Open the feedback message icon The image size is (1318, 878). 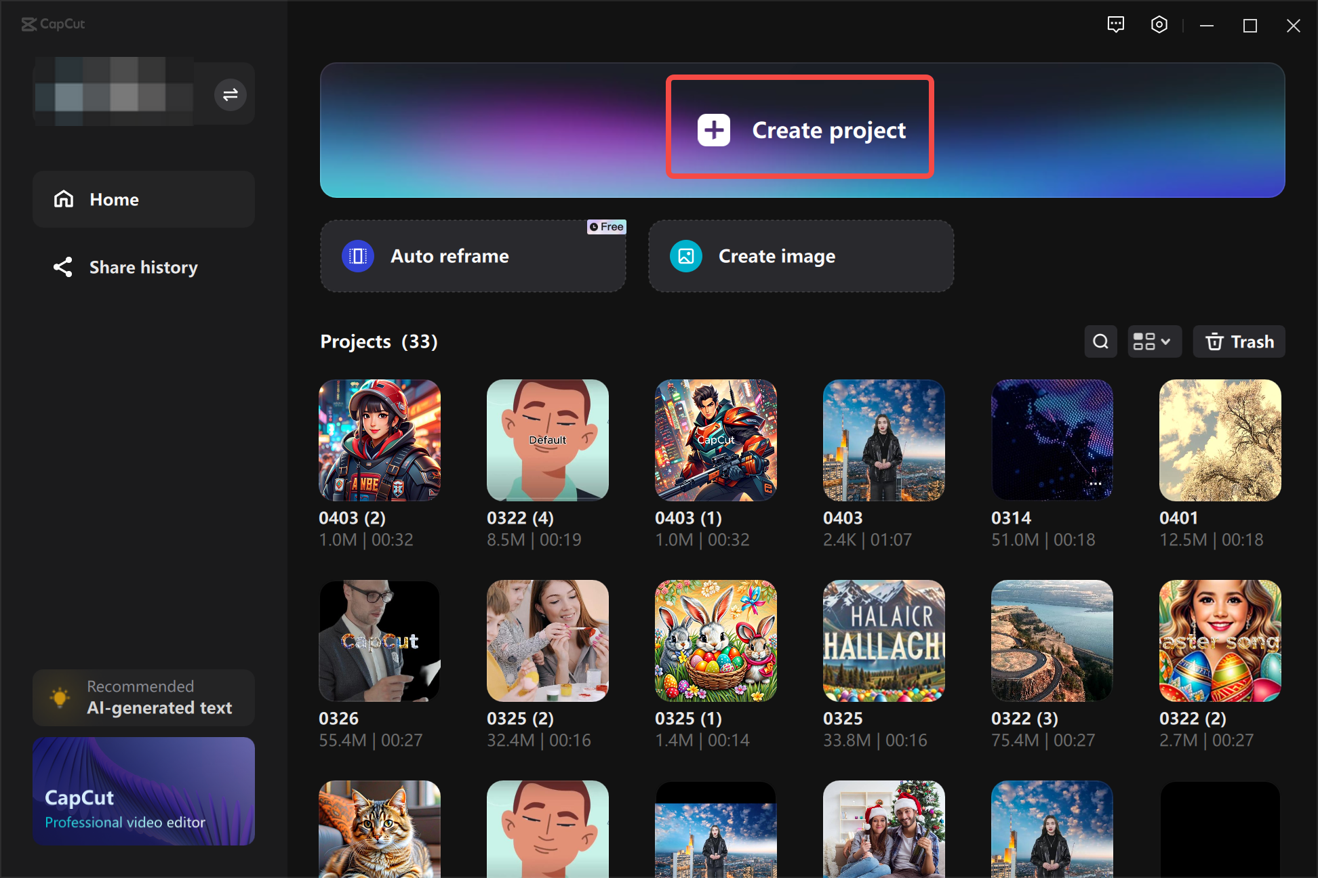click(x=1116, y=24)
